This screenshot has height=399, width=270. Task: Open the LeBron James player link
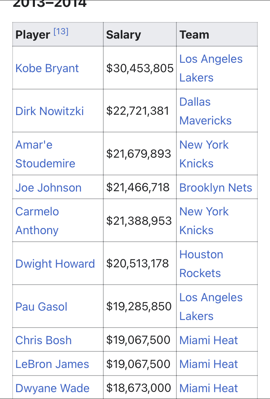52,364
